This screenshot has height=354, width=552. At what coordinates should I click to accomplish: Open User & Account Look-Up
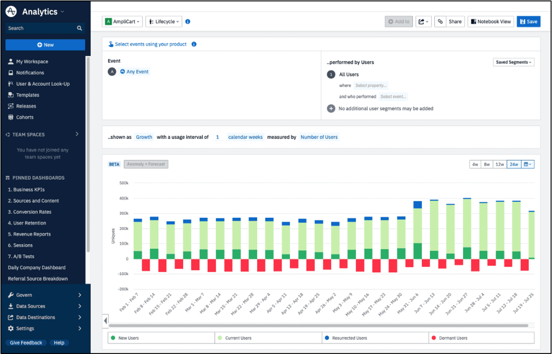(43, 84)
